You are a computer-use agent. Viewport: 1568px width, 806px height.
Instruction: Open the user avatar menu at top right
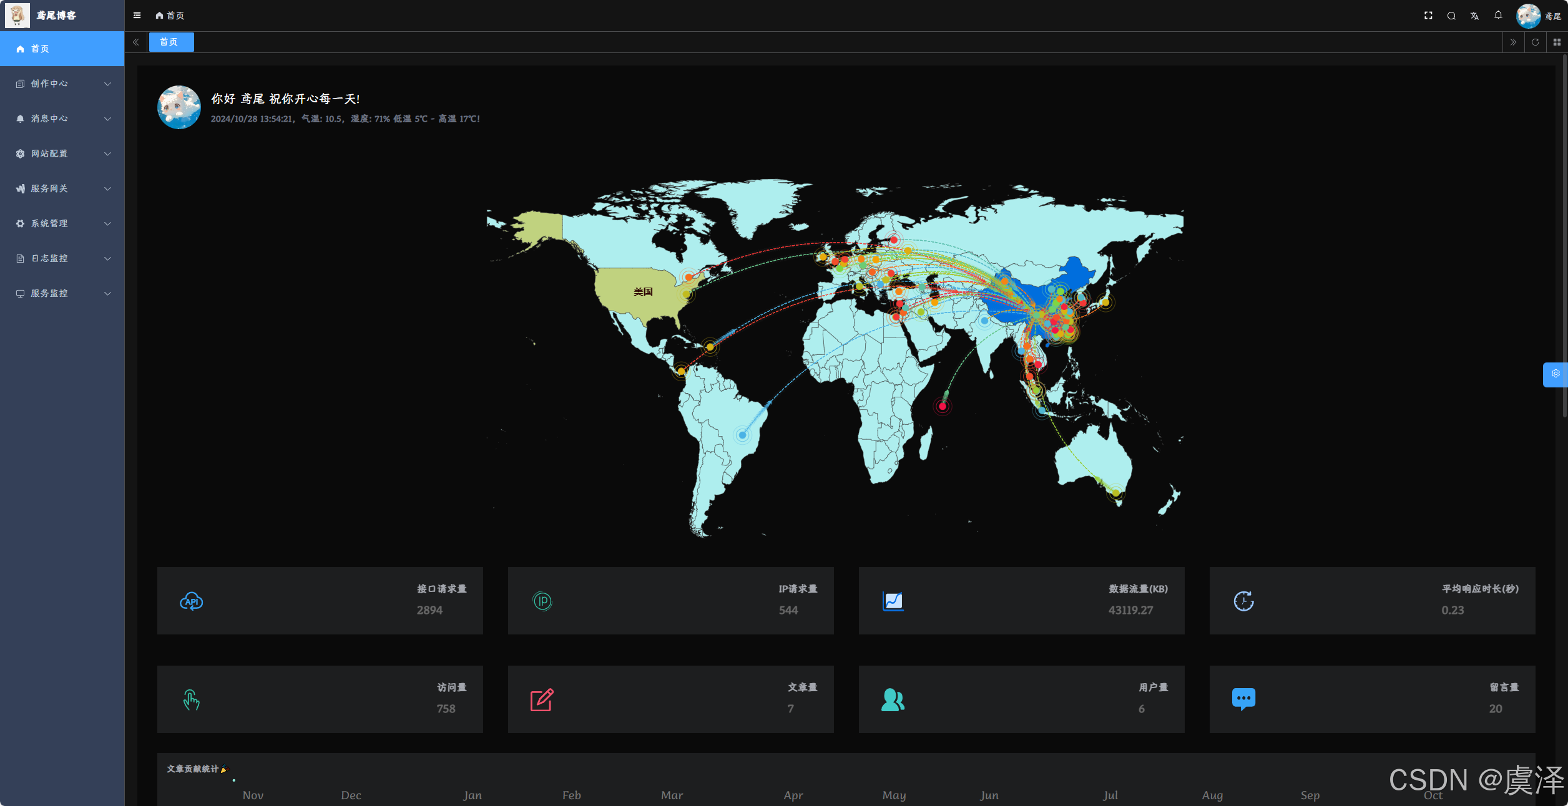click(x=1528, y=16)
